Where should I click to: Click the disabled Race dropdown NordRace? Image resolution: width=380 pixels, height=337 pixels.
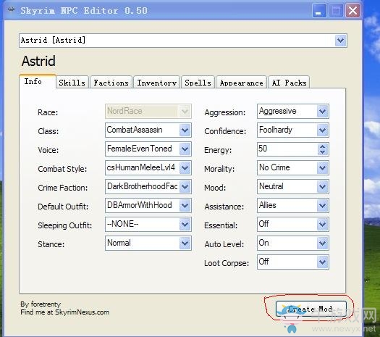pos(148,112)
